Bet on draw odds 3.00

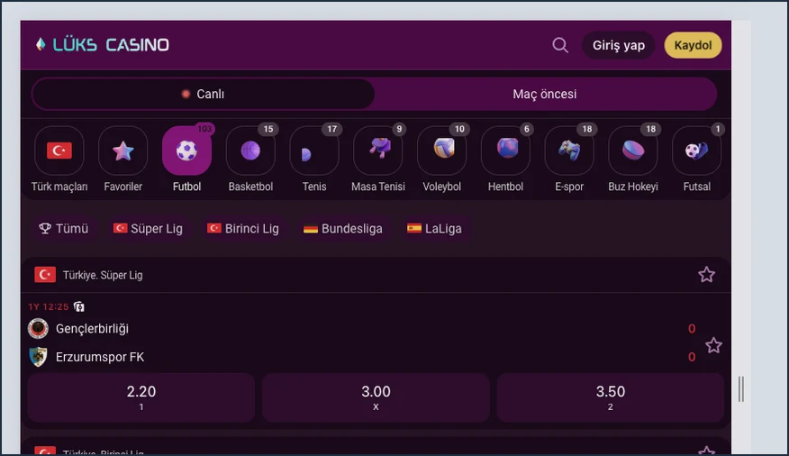coord(376,397)
